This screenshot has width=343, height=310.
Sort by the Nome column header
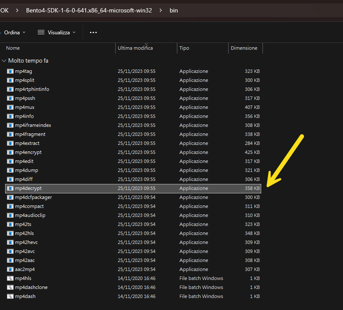(x=13, y=48)
